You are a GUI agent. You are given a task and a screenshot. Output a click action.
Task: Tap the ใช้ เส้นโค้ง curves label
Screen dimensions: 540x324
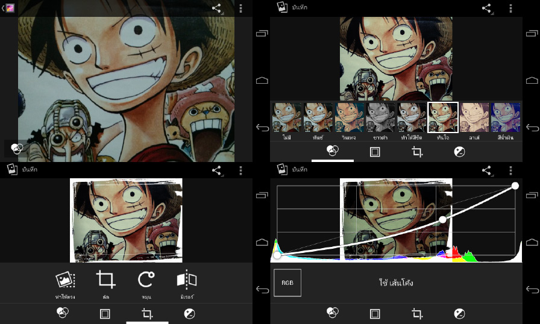click(396, 283)
